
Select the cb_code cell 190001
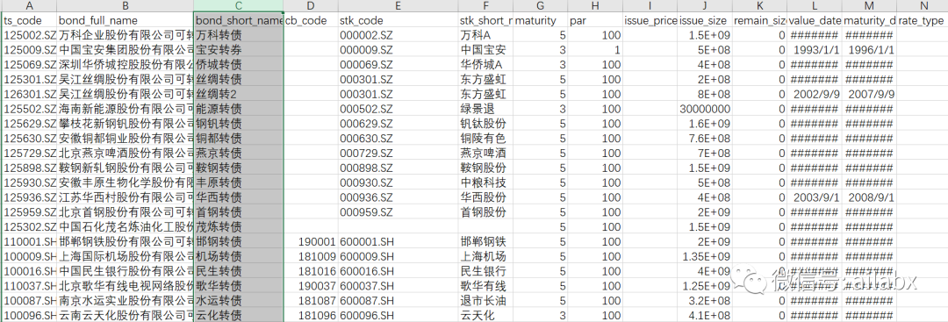pyautogui.click(x=310, y=241)
